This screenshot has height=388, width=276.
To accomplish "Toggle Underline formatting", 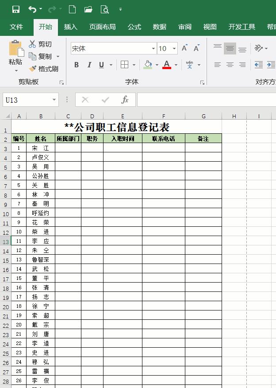I will tap(102, 65).
